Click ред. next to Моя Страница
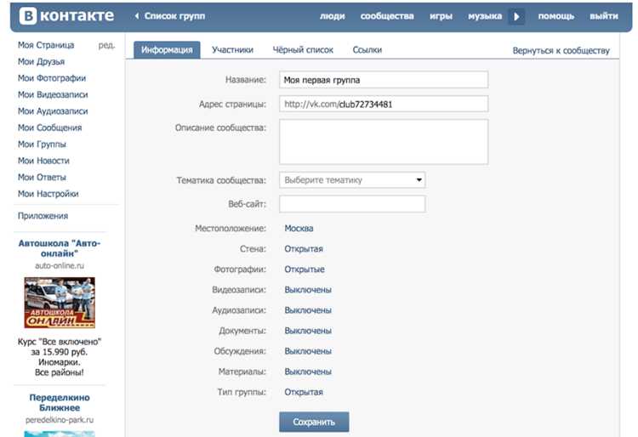 [106, 45]
